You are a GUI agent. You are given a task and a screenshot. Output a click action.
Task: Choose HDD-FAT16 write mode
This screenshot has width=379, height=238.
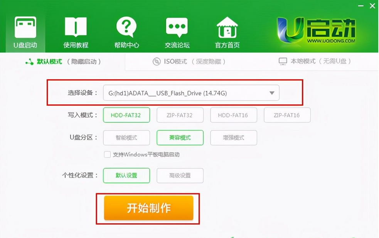234,115
